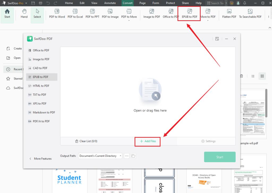Screen dimensions: 272x193
Task: Switch recent files to list view
Action: [x=253, y=76]
